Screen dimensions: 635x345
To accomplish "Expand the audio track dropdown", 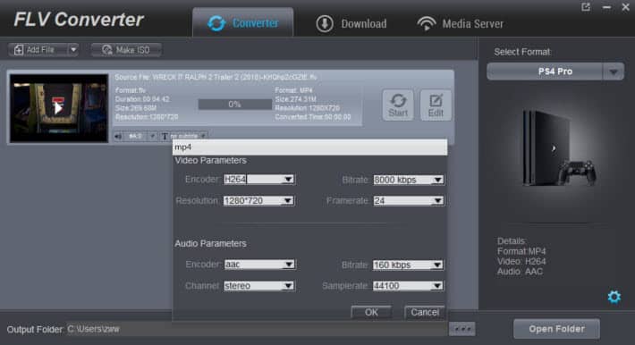I will (x=152, y=136).
